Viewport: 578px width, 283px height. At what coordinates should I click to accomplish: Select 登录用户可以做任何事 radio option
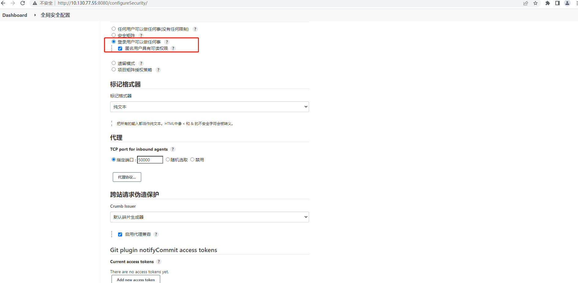114,42
